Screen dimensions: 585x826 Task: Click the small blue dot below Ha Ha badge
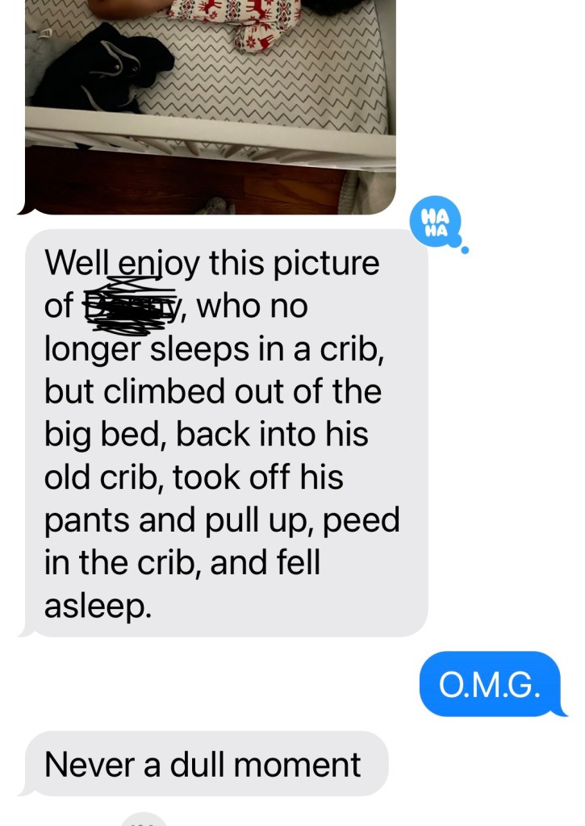pyautogui.click(x=464, y=250)
